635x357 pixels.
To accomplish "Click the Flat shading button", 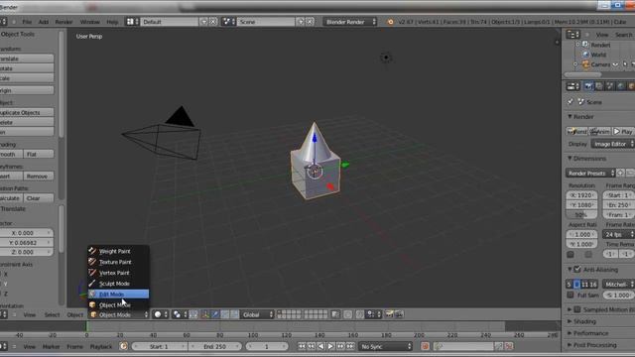I will tap(39, 155).
